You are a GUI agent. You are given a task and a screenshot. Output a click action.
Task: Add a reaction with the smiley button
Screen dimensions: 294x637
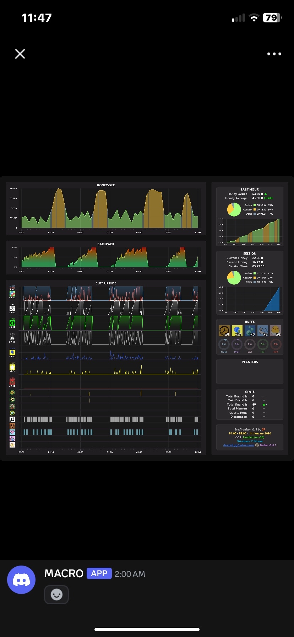(56, 594)
